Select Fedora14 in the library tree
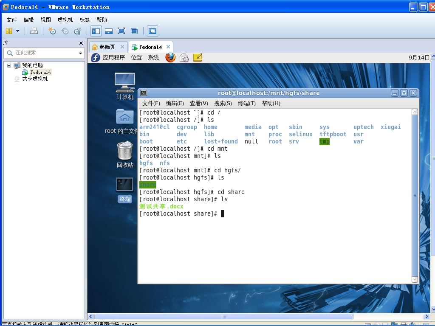Screen dimensions: 435x326 [x=40, y=72]
